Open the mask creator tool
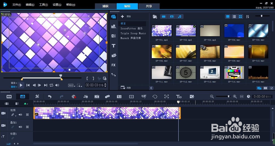 point(155,97)
